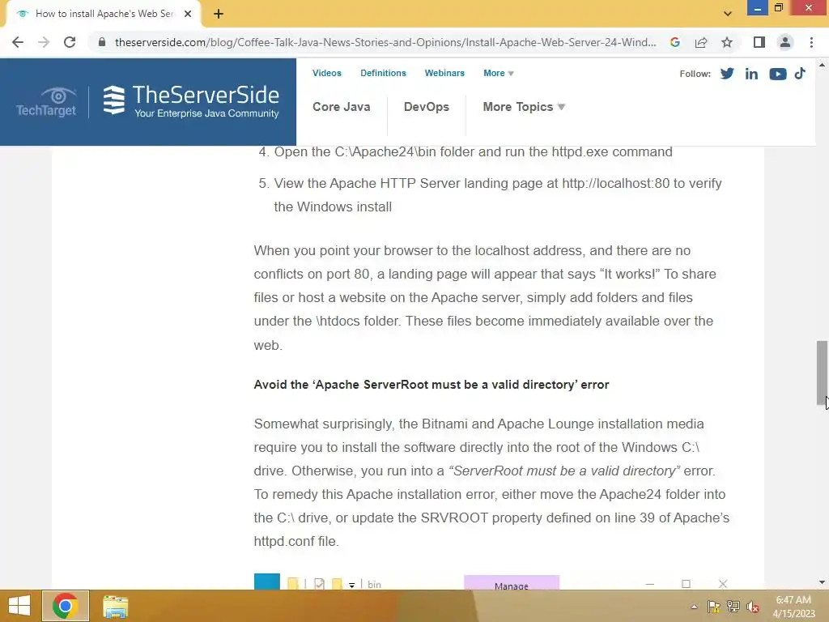The width and height of the screenshot is (829, 622).
Task: Click the scrollbar down arrow
Action: tap(822, 582)
